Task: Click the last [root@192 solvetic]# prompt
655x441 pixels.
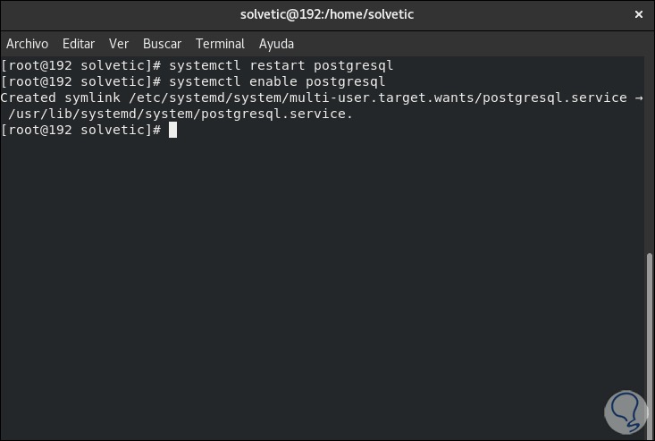Action: (x=80, y=130)
